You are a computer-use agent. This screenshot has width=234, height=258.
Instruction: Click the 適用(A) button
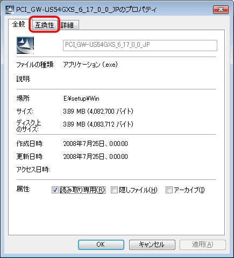pos(203,245)
